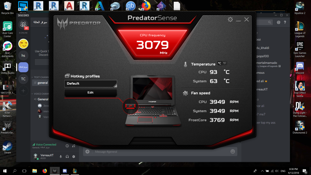This screenshot has height=175, width=311.
Task: Click the attach file plus button in Discord
Action: point(87,152)
